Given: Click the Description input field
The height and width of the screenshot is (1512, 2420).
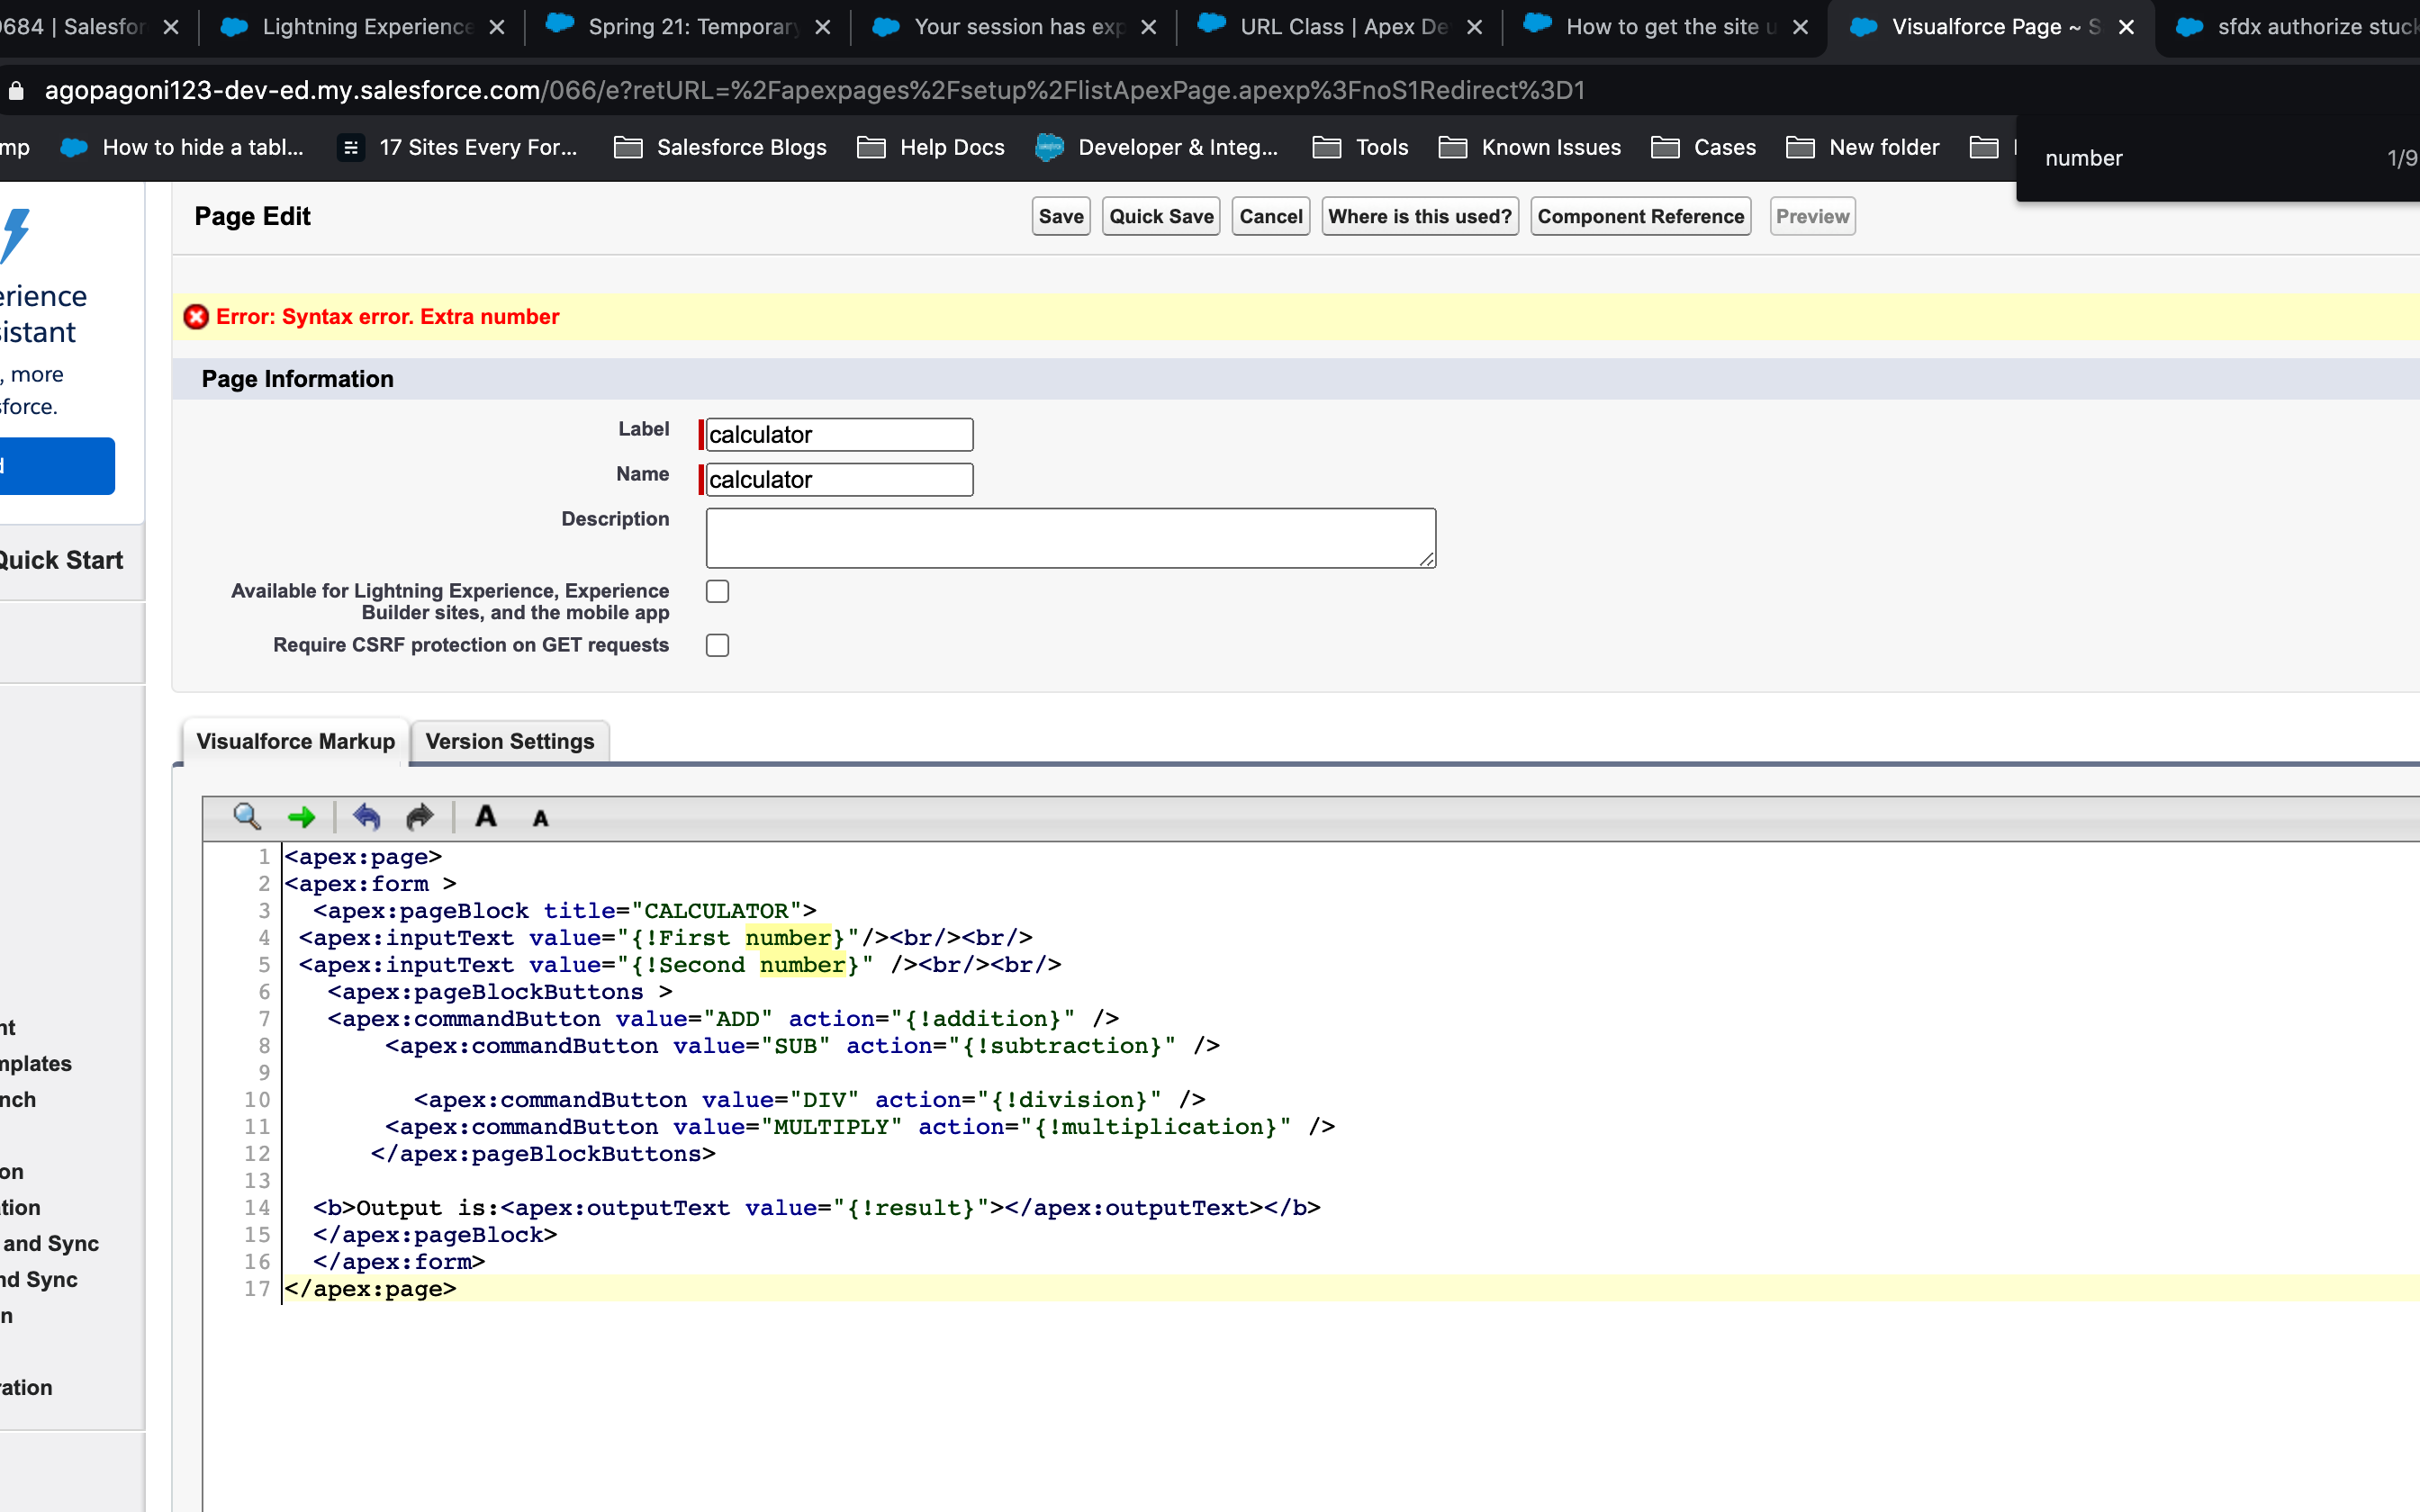Looking at the screenshot, I should [x=1071, y=536].
